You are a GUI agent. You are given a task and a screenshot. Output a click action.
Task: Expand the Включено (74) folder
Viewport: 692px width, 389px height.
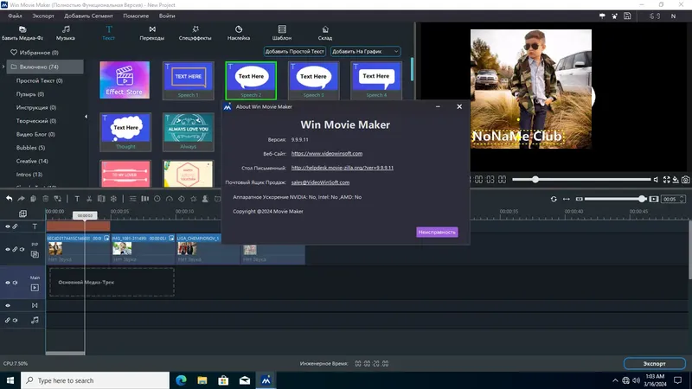point(3,67)
